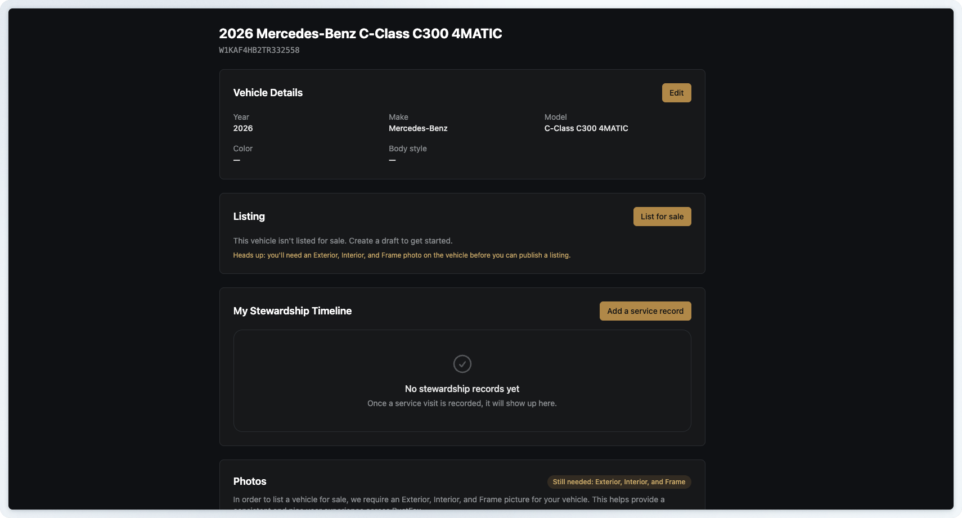Click the 'My Stewardship Timeline' heading
This screenshot has height=518, width=962.
[x=293, y=311]
